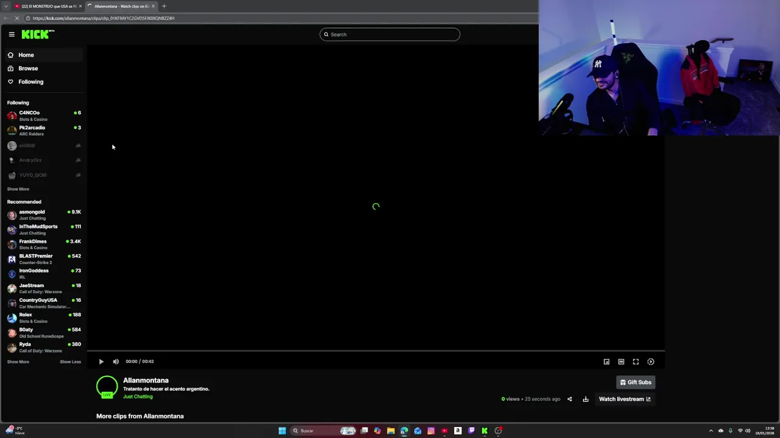The image size is (780, 438).
Task: Focus the Kick search field
Action: coord(390,35)
